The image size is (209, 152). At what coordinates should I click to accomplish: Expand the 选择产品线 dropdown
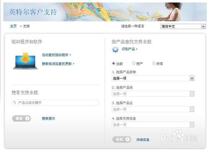pyautogui.click(x=153, y=94)
